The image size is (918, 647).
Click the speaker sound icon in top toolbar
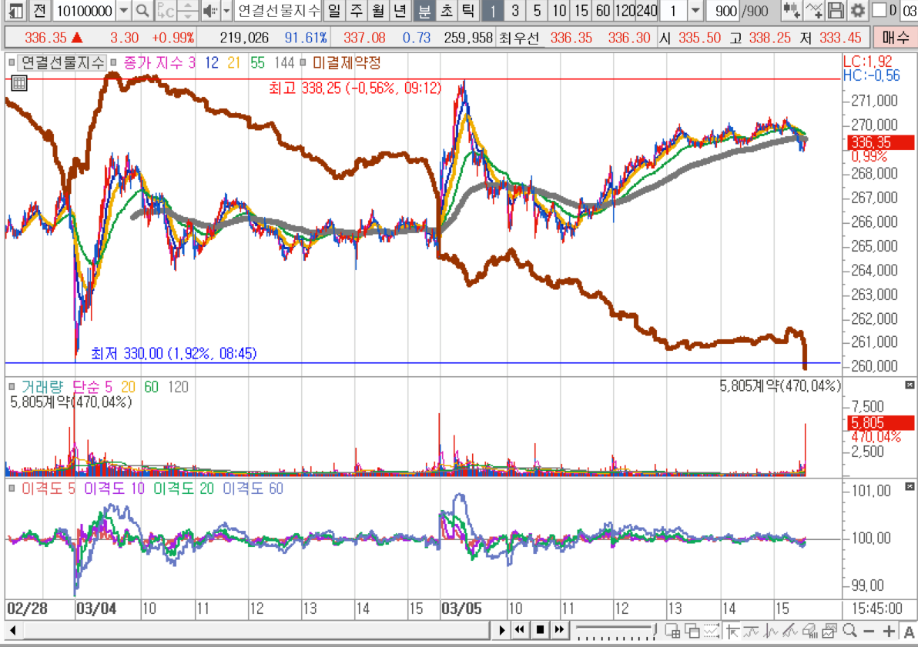(209, 11)
